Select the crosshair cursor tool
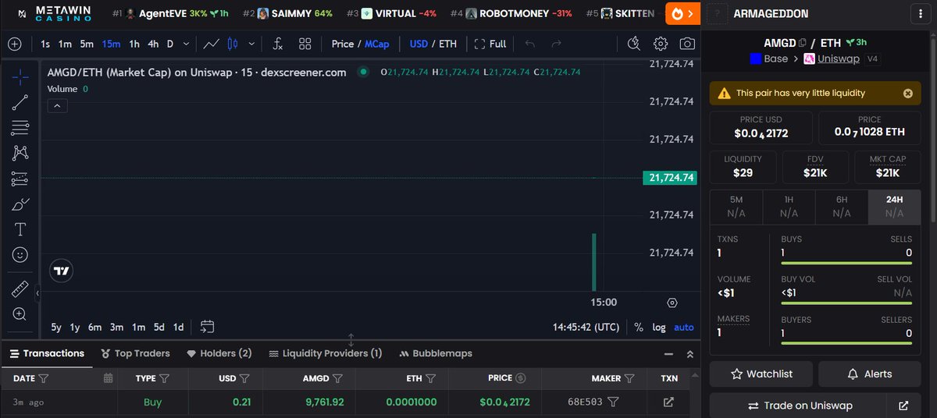The height and width of the screenshot is (418, 937). coord(20,76)
